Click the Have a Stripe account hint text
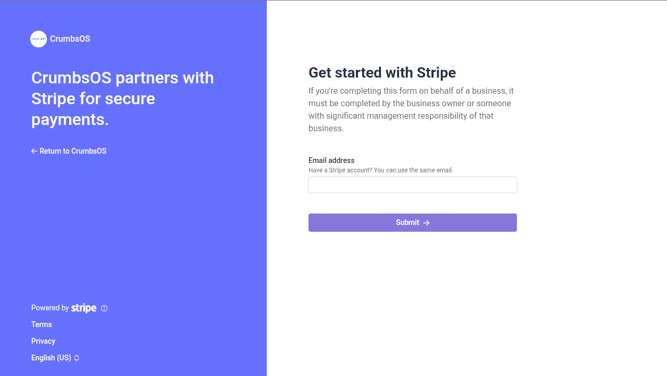 point(380,170)
